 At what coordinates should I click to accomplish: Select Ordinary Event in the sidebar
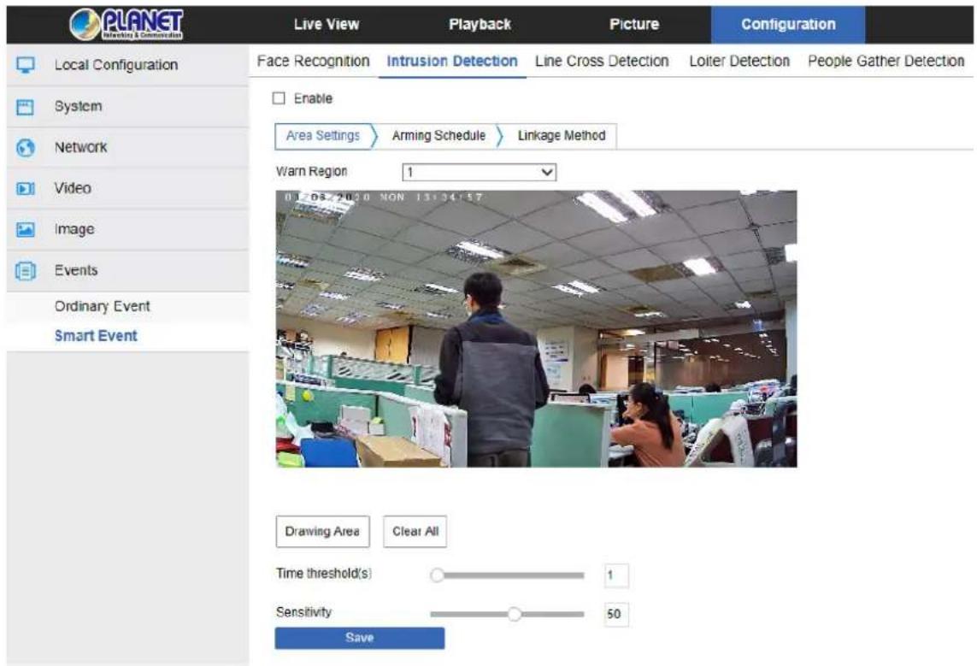103,307
